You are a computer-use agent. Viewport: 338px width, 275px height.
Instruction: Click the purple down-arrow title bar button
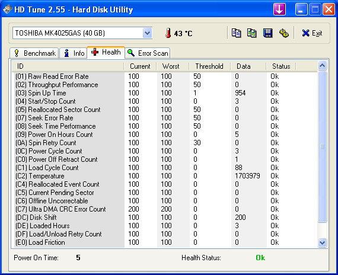click(x=279, y=9)
